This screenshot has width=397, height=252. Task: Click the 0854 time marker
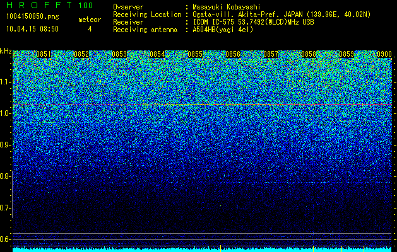pyautogui.click(x=157, y=54)
